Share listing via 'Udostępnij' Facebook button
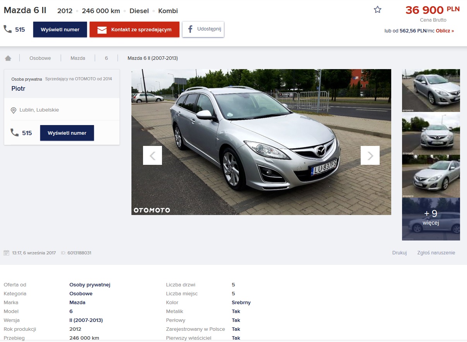 [x=203, y=29]
